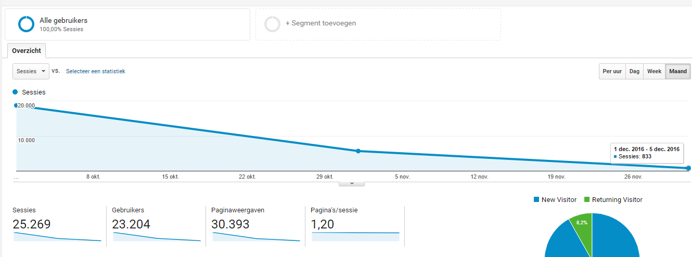
Task: Select the early November data point on chart
Action: click(x=358, y=151)
